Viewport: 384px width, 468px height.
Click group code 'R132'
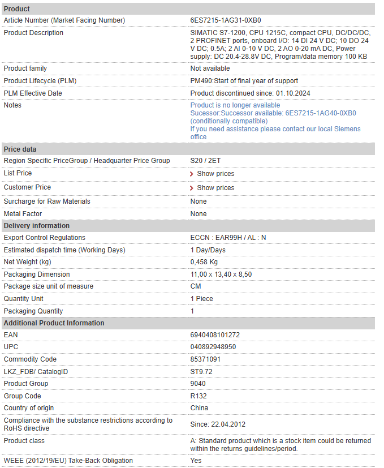pyautogui.click(x=199, y=396)
